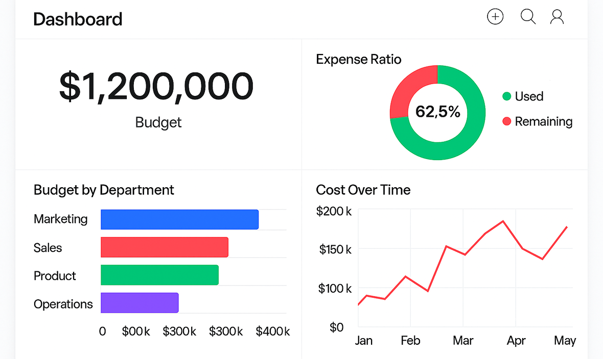Click the green Used legend dot
603x359 pixels.
click(x=506, y=96)
